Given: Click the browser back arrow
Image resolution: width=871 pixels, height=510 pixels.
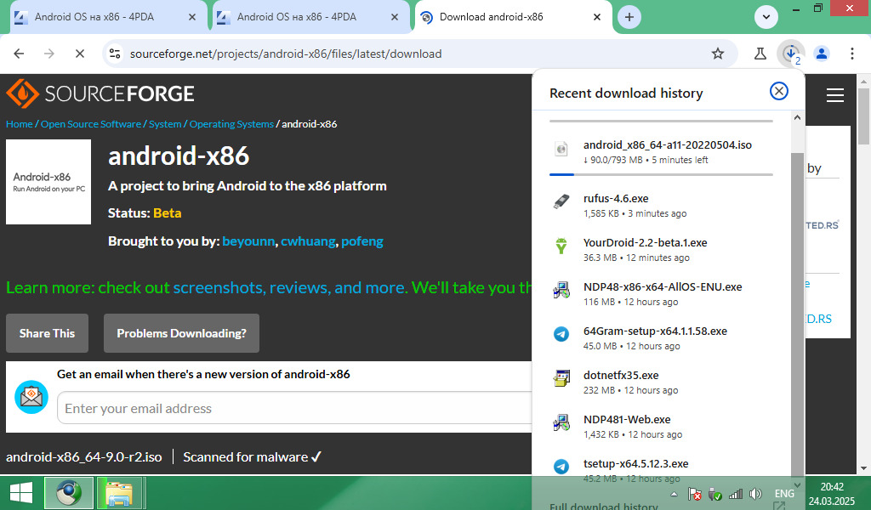Looking at the screenshot, I should 19,54.
